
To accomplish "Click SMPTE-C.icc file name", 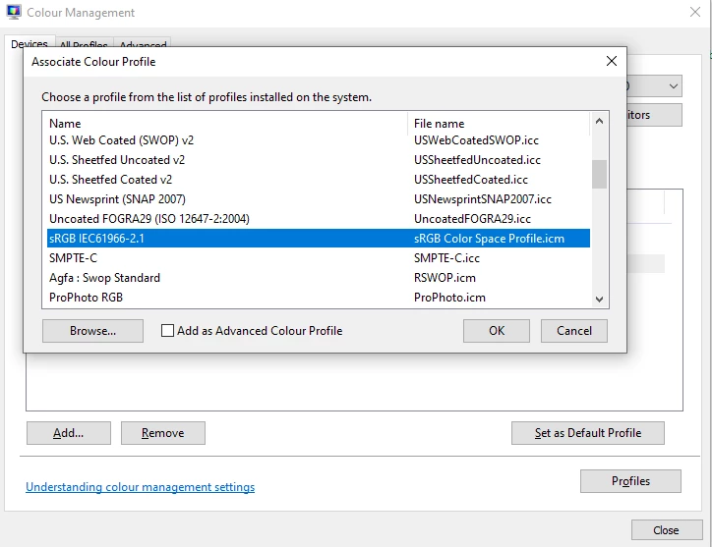I will (446, 258).
